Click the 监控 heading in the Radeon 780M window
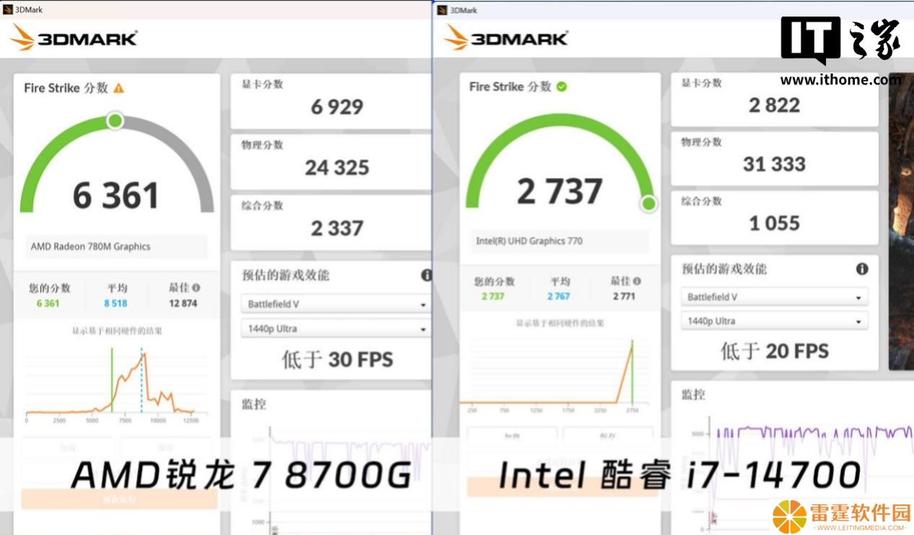Screen dimensions: 914x535 253,405
